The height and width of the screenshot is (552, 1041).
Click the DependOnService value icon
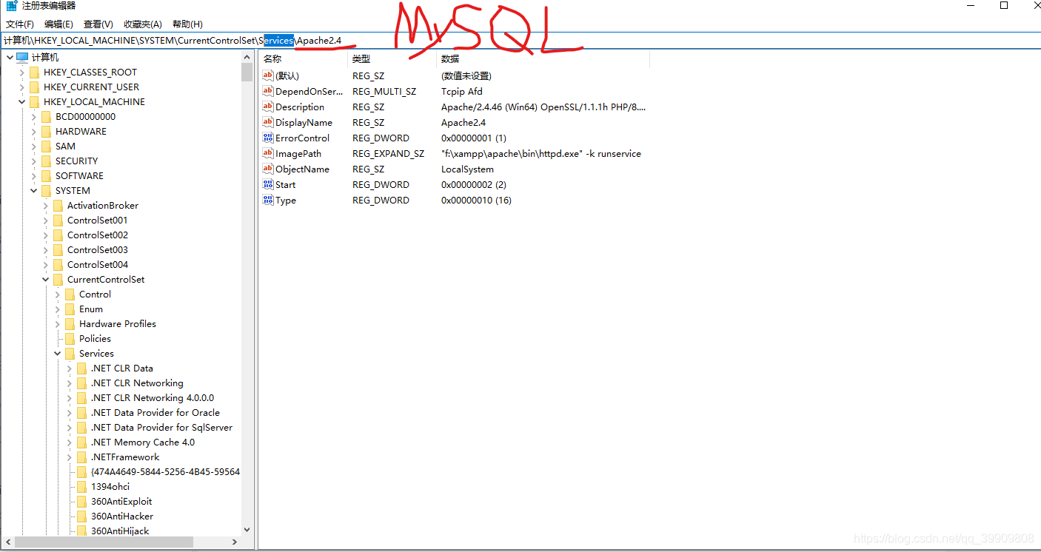(x=268, y=91)
